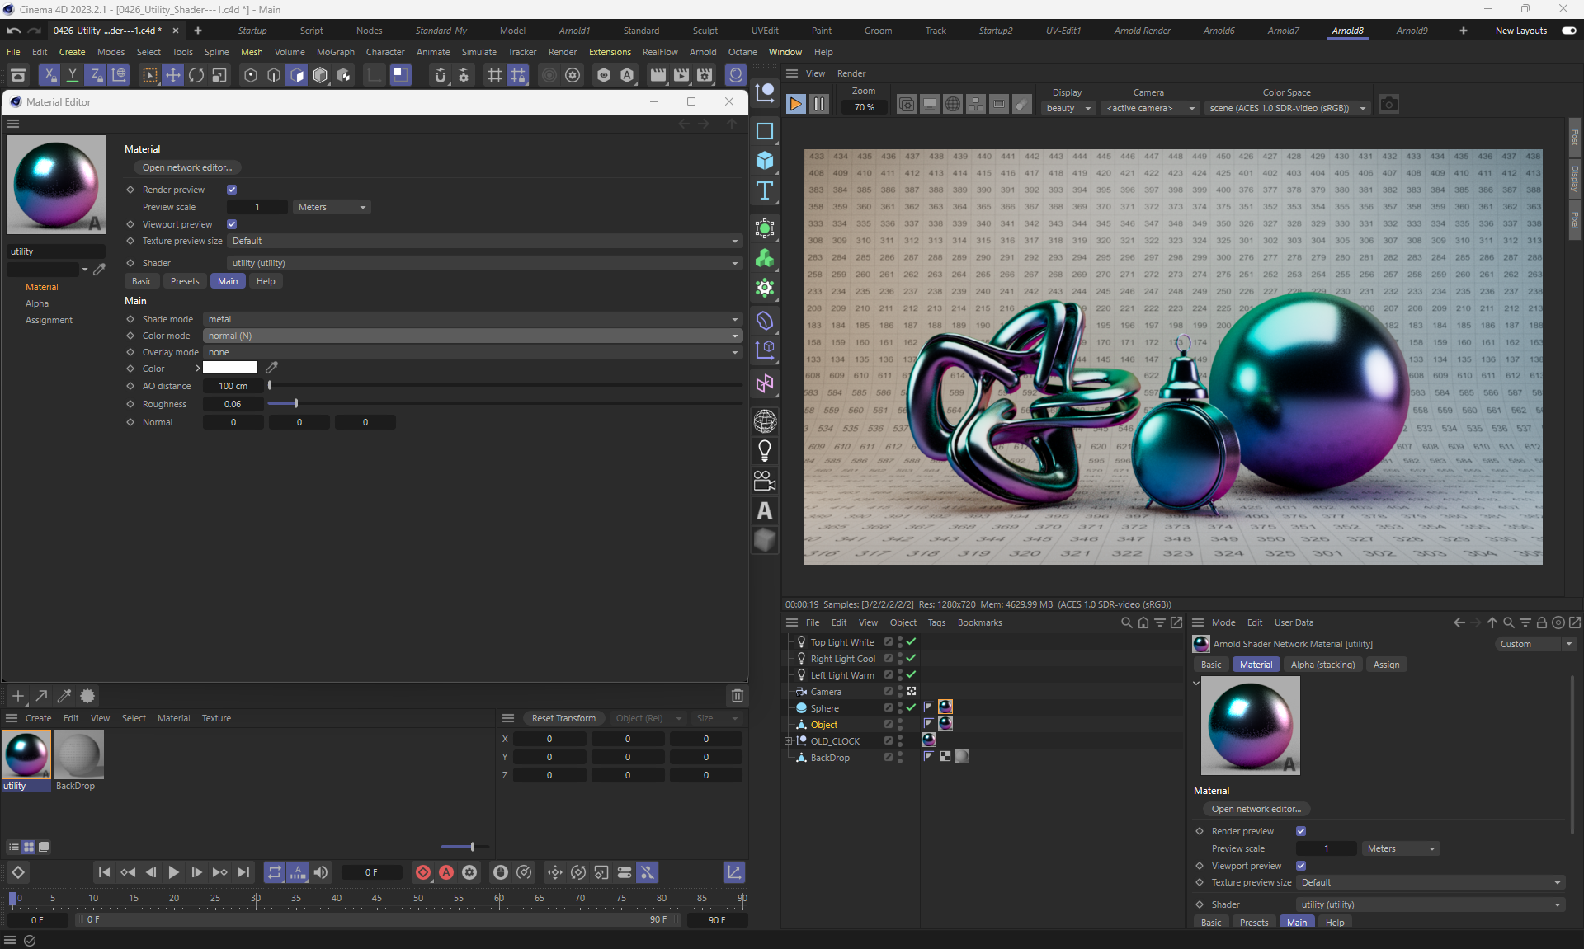
Task: Pause the Arnold IPR render
Action: [818, 105]
